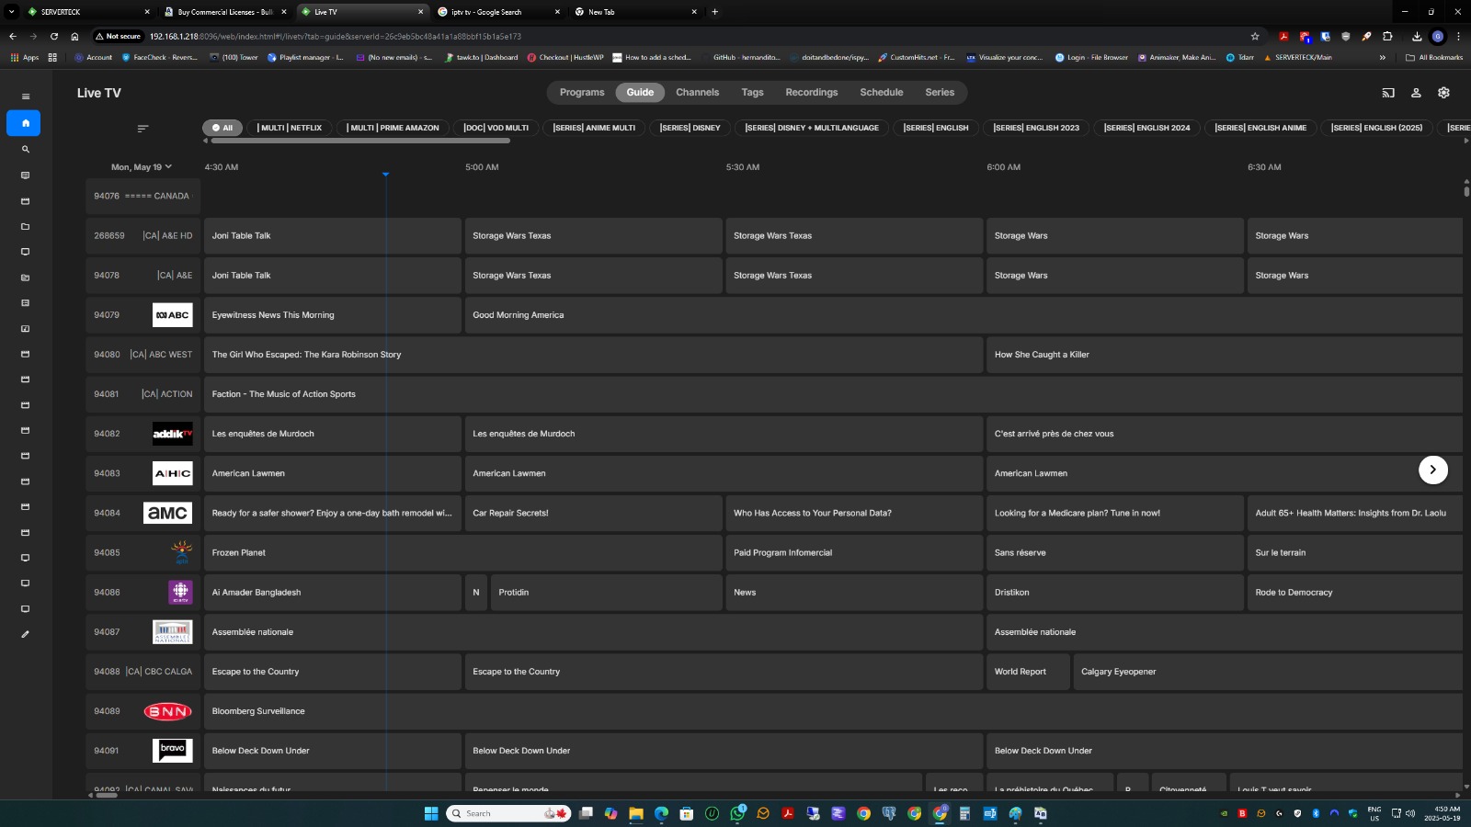Select channel row 268659 |CA| A&E HD
The height and width of the screenshot is (827, 1471).
(143, 236)
